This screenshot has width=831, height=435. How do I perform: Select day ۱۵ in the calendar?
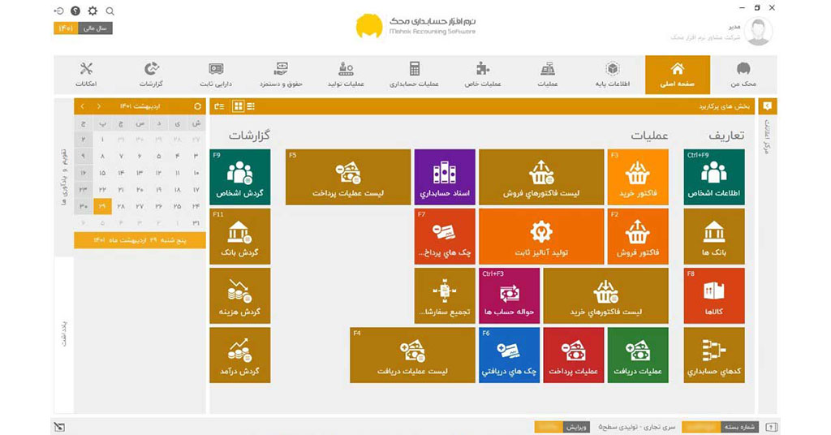coord(102,173)
